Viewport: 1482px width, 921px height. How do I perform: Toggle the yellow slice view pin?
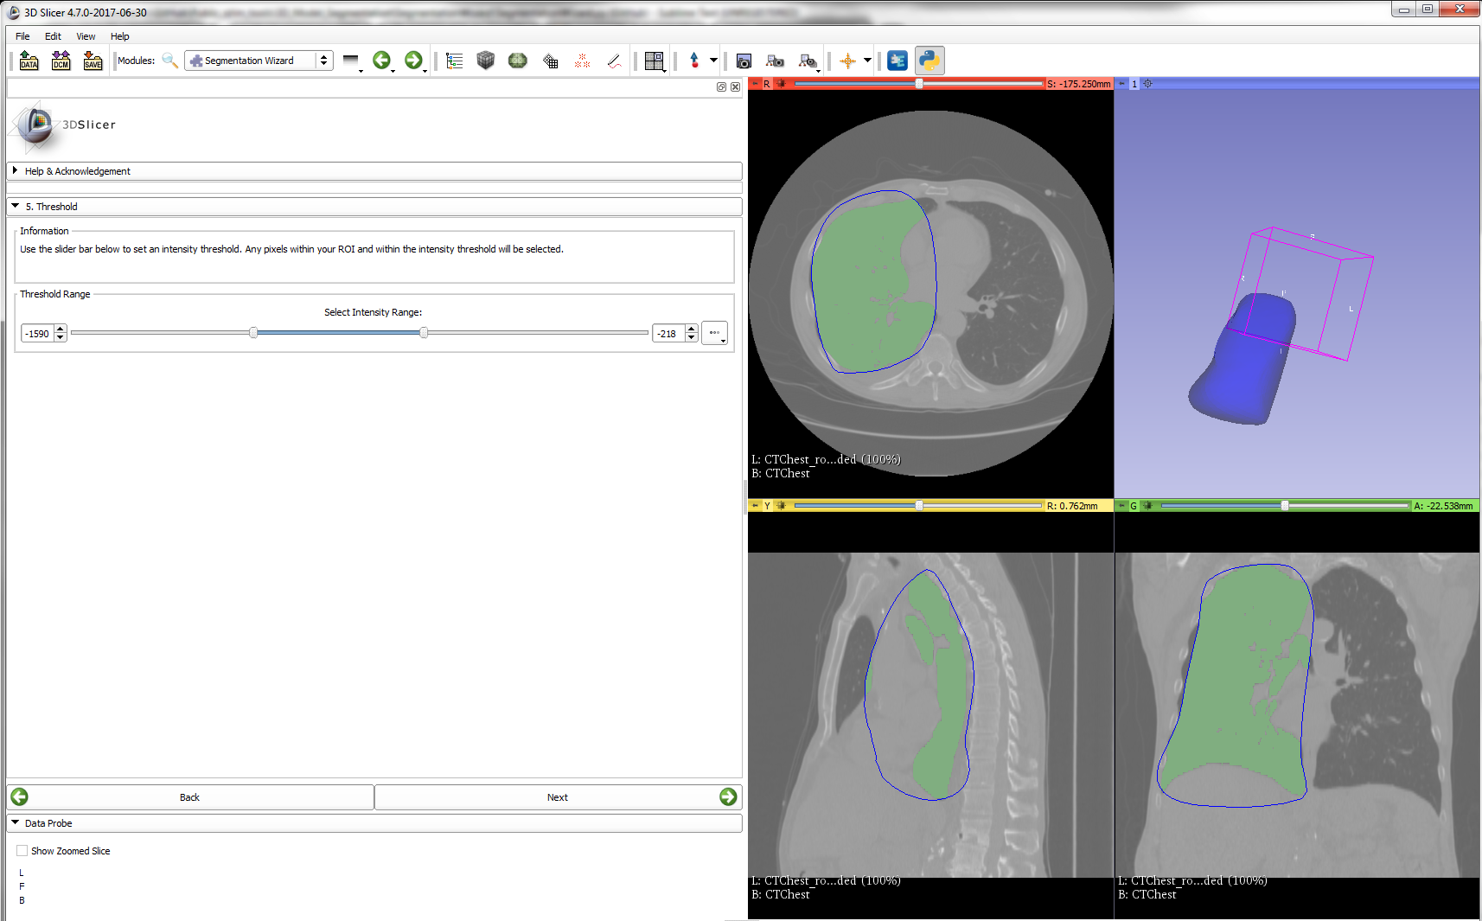755,506
